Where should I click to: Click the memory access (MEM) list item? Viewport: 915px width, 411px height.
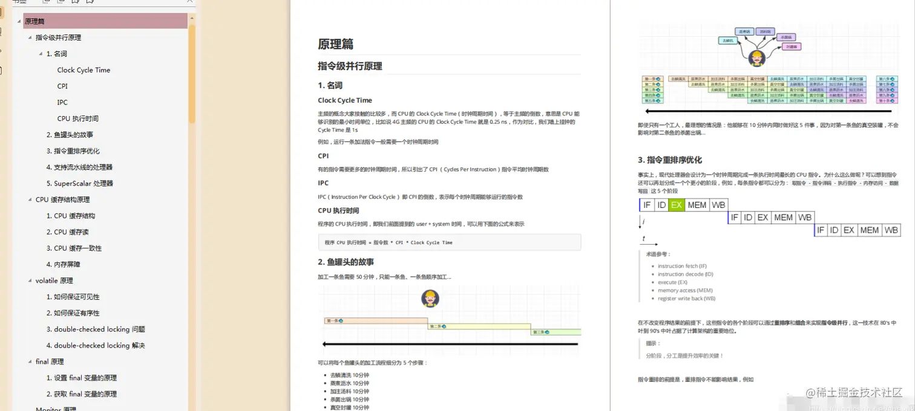685,291
